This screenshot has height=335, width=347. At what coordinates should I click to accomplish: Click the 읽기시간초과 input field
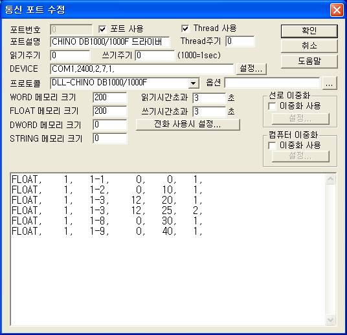point(209,98)
